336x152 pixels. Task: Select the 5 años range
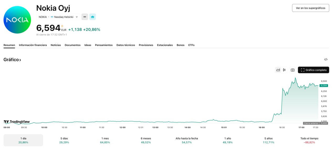pyautogui.click(x=268, y=140)
